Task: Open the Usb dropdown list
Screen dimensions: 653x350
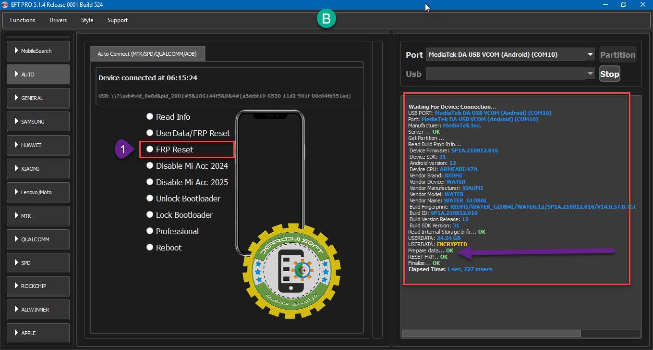Action: [510, 74]
